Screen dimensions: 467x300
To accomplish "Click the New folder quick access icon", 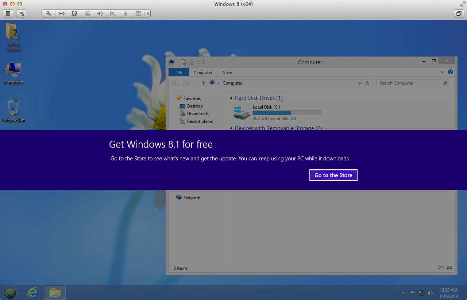I will tap(191, 62).
